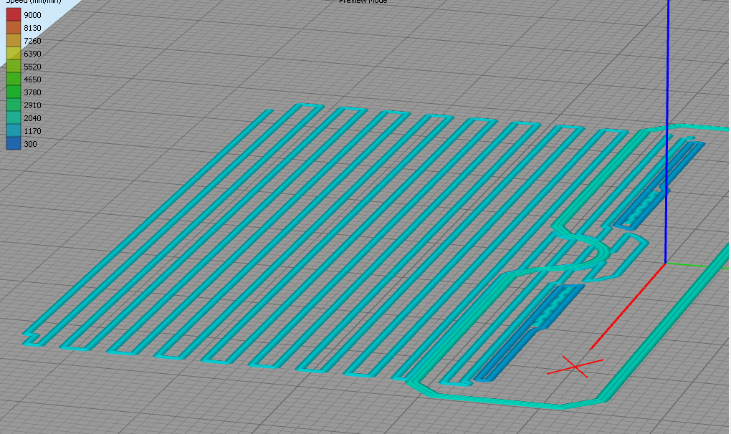
Task: Click the 3780 speed legend swatch
Action: coord(14,92)
